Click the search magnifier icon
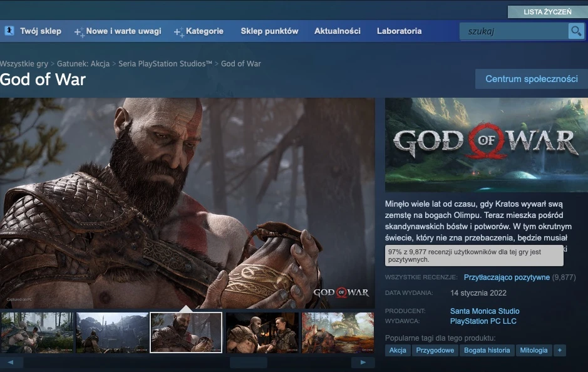588x372 pixels. [x=576, y=31]
